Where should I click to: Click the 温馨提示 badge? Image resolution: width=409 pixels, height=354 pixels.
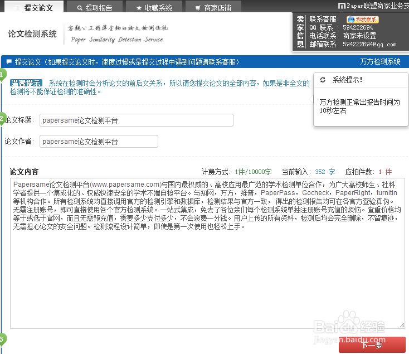tap(26, 83)
